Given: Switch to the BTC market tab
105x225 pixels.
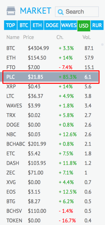Looking at the screenshot, I should (24, 25).
